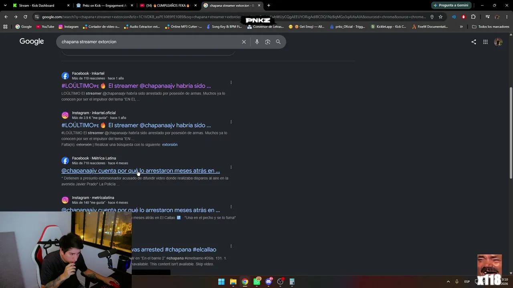Open File Explorer from the taskbar

click(233, 282)
